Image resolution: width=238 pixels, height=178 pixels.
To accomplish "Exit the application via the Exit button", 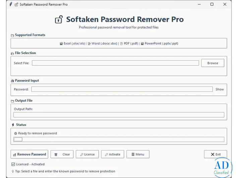I will (216, 154).
